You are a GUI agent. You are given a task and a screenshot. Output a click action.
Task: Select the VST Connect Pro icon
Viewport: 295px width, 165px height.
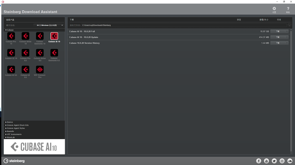tap(40, 70)
